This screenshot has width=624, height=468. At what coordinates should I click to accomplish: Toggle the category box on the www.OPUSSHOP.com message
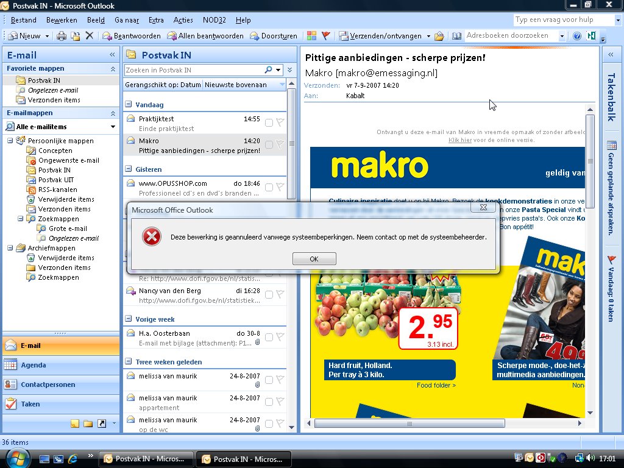tap(269, 188)
